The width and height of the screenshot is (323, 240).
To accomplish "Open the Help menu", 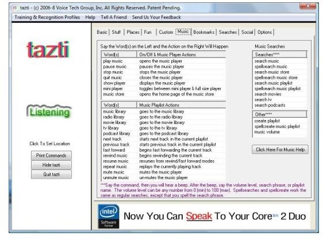I will pos(90,17).
